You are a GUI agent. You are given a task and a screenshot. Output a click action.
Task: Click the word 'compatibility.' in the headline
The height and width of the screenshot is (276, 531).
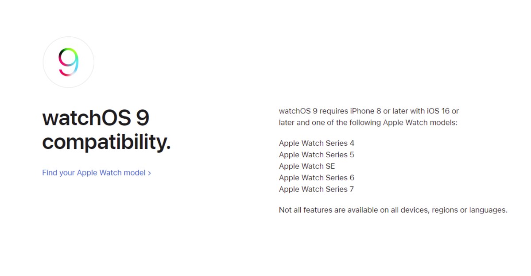pyautogui.click(x=106, y=142)
